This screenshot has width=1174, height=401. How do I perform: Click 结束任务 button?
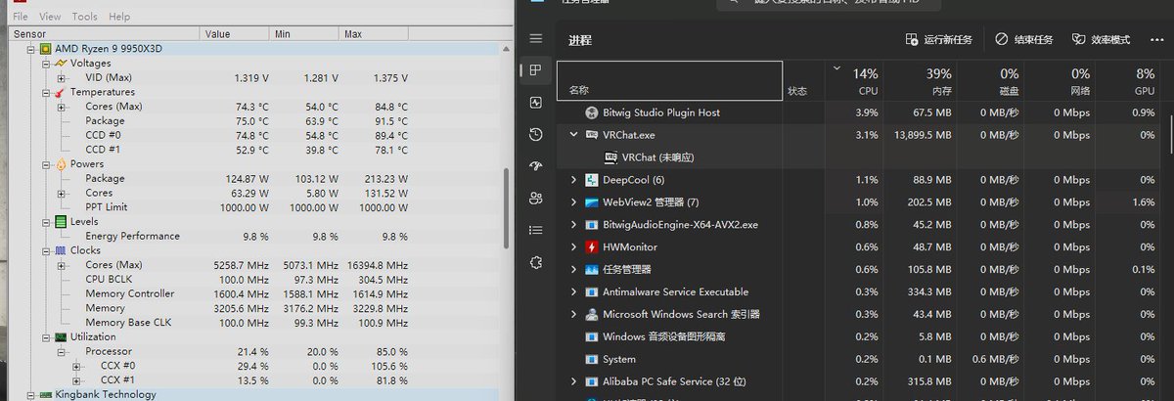coord(1024,40)
